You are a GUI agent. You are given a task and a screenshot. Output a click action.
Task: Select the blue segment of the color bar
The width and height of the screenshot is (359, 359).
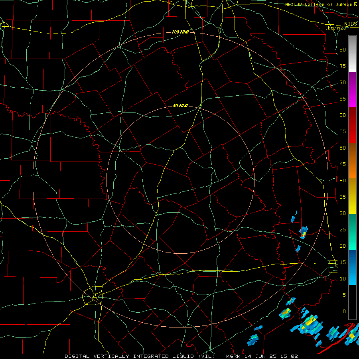(x=352, y=267)
